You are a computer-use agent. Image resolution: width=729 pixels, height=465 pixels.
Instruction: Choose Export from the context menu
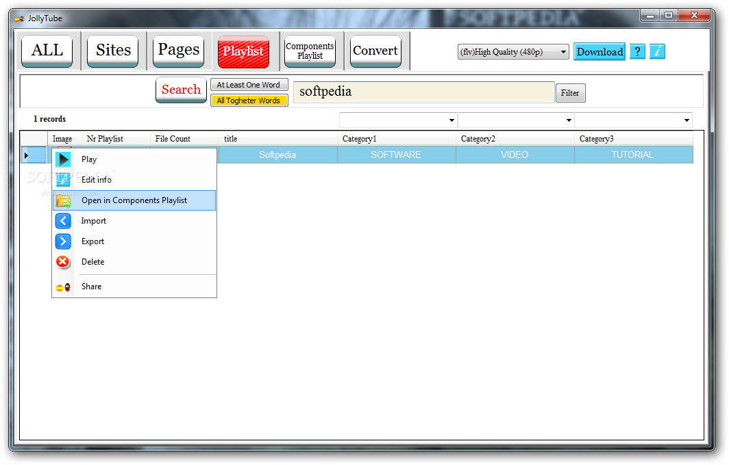[x=134, y=241]
